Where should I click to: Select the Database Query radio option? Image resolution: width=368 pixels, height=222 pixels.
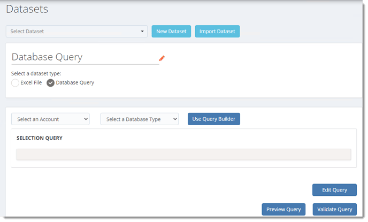pos(50,83)
